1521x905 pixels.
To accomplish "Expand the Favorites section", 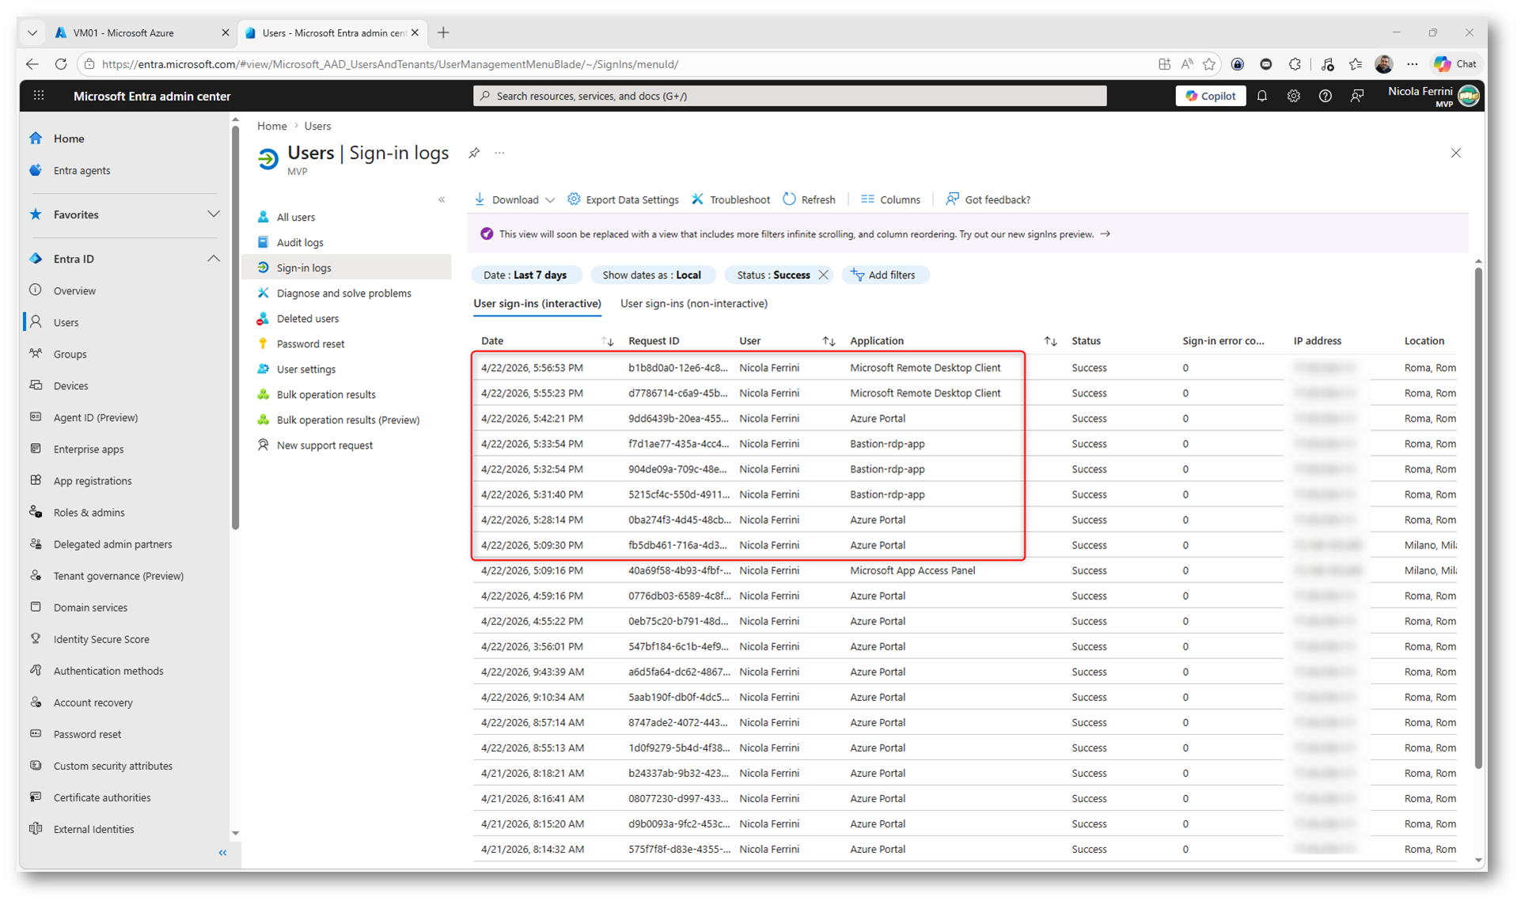I will 213,214.
